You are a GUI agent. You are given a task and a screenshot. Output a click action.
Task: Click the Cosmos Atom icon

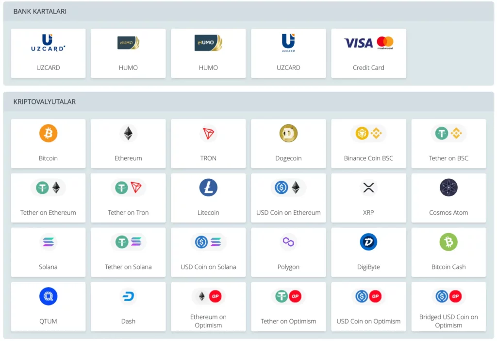tap(448, 188)
